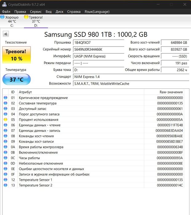This screenshot has height=215, width=191.
Task: Click status icon of Temperature Sensor 1 row
Action: 6,180
